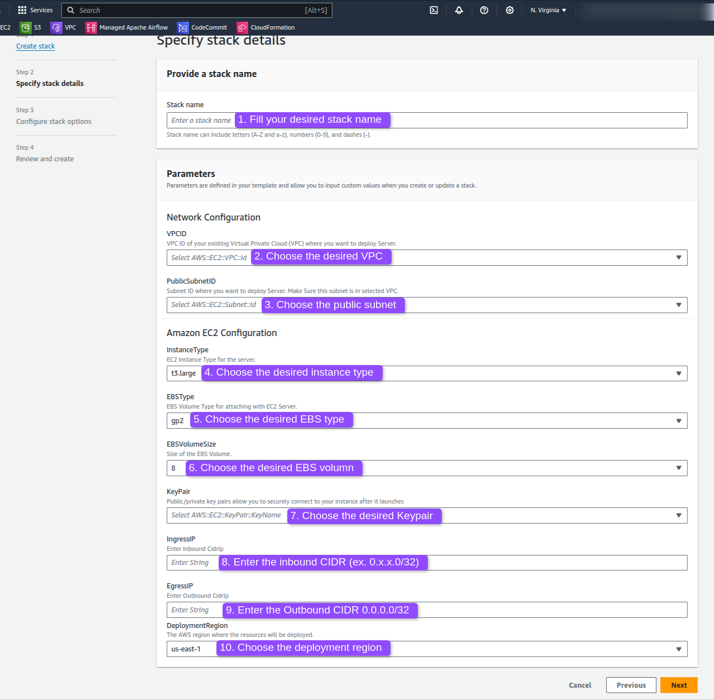Expand the KeyPair dropdown
This screenshot has width=714, height=700.
coord(427,515)
